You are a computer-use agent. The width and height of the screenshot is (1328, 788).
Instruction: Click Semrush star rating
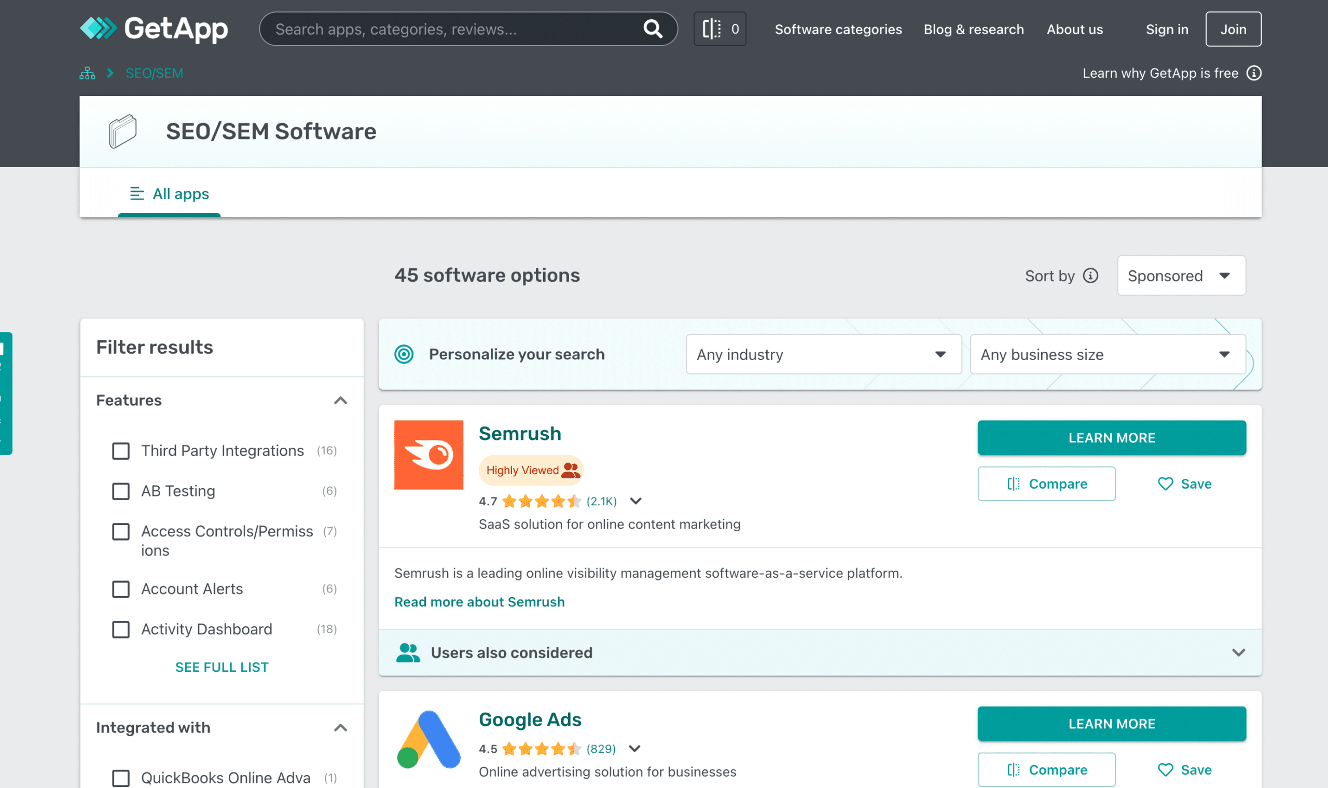pos(542,501)
